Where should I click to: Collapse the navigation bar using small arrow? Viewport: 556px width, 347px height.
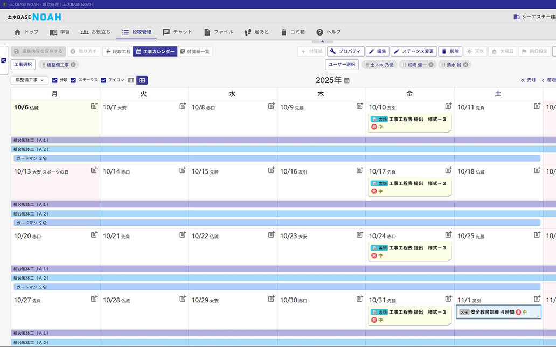pos(322,41)
